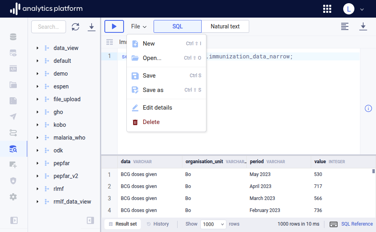This screenshot has height=232, width=376.
Task: Open the rows count dropdown showing 1000
Action: pyautogui.click(x=213, y=224)
